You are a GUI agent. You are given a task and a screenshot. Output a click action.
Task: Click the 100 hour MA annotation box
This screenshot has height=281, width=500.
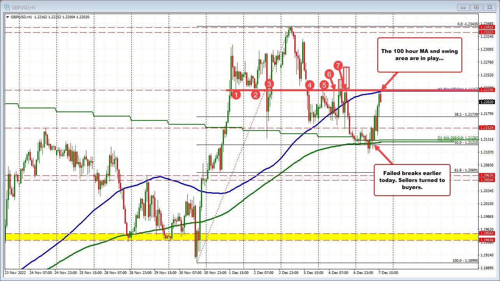(419, 55)
